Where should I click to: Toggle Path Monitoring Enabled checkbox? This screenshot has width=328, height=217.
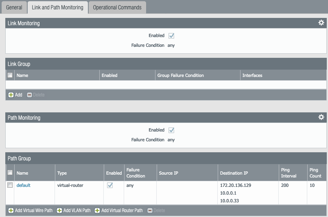coord(171,130)
